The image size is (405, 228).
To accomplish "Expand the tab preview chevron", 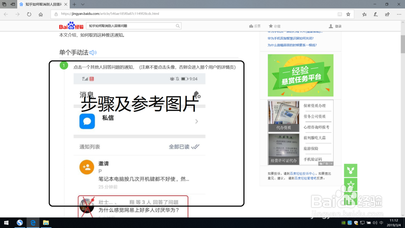I will click(83, 4).
